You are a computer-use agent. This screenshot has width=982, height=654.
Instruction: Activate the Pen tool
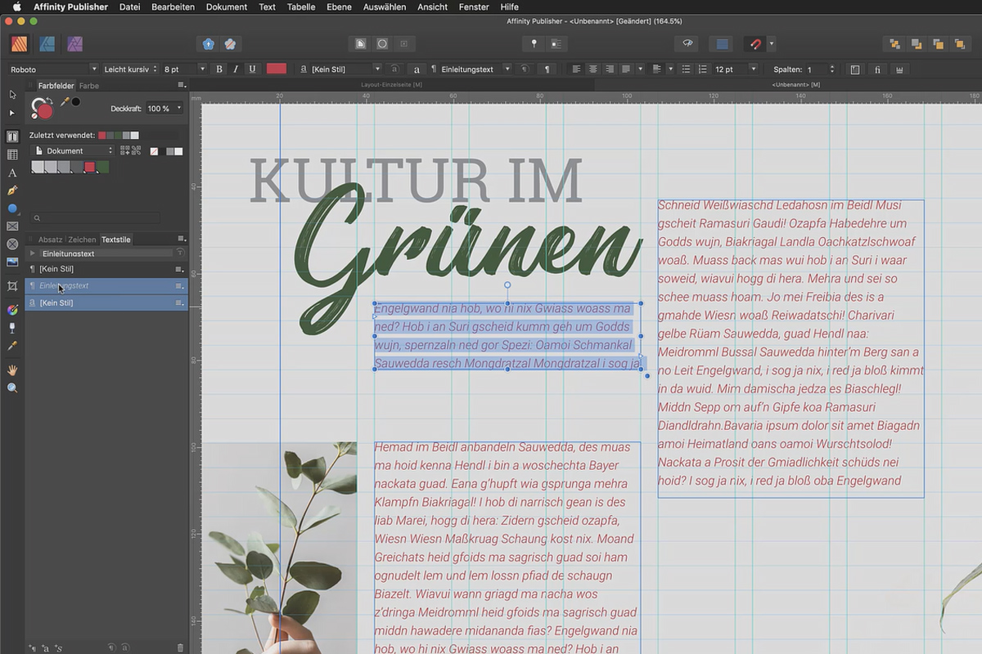tap(12, 190)
